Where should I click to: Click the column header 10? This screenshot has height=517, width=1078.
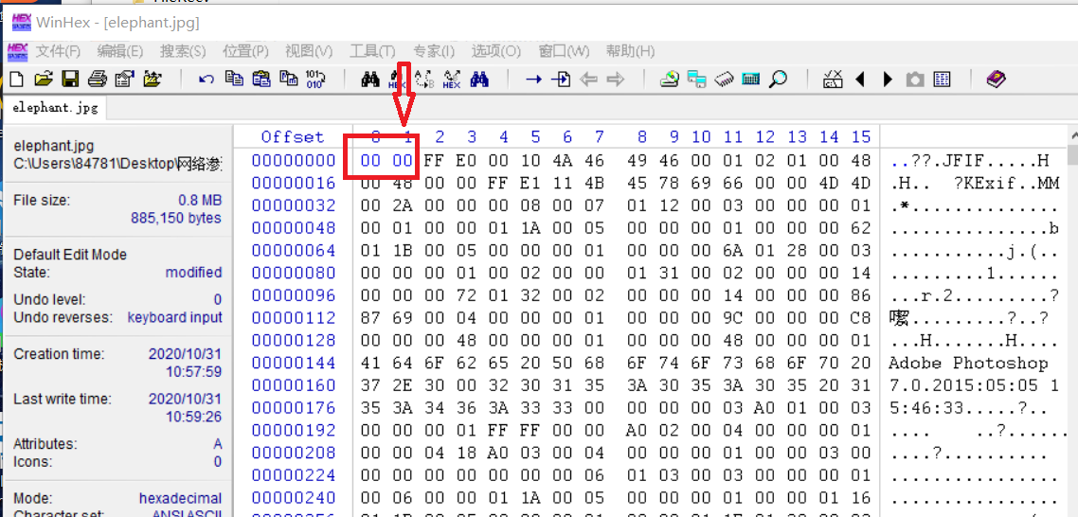click(x=701, y=136)
